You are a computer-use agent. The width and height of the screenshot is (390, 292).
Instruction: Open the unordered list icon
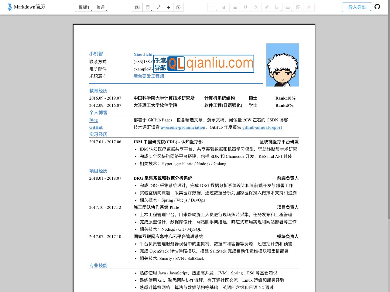(x=234, y=7)
